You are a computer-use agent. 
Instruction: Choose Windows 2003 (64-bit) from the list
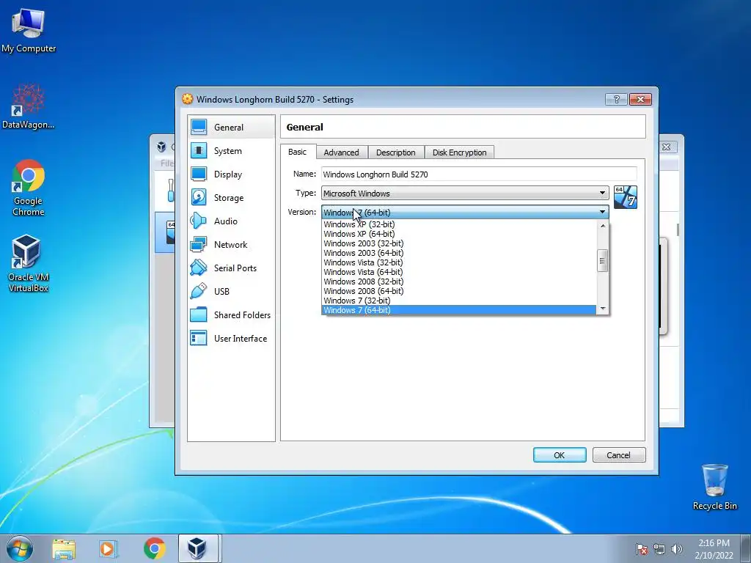click(x=459, y=253)
